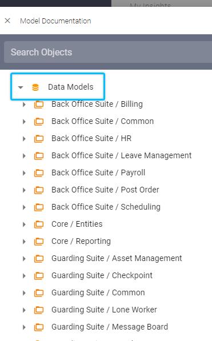Click the Back Office Suite / Billing folder icon
The image size is (212, 341).
point(39,105)
